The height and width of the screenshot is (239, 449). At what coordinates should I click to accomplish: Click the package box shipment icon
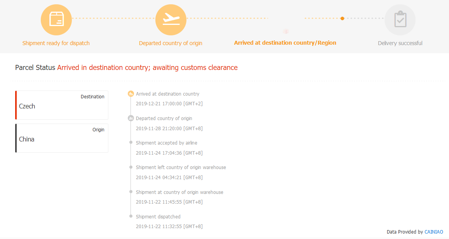click(x=56, y=20)
